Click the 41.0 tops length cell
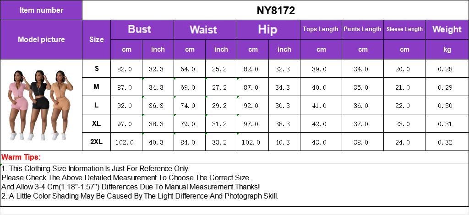The image size is (469, 215). pos(321,106)
